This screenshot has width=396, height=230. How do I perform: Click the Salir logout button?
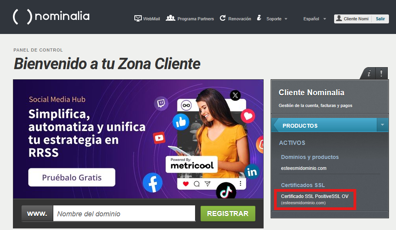[x=380, y=19]
